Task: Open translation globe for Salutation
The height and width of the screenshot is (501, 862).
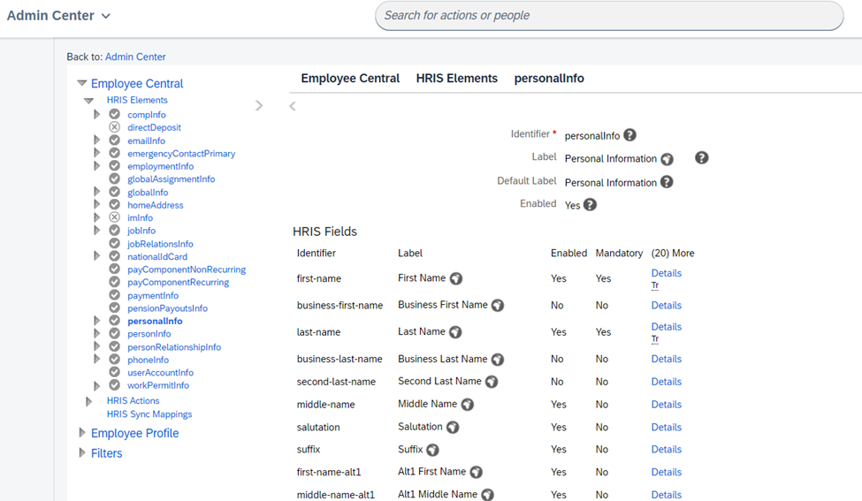Action: coord(453,427)
